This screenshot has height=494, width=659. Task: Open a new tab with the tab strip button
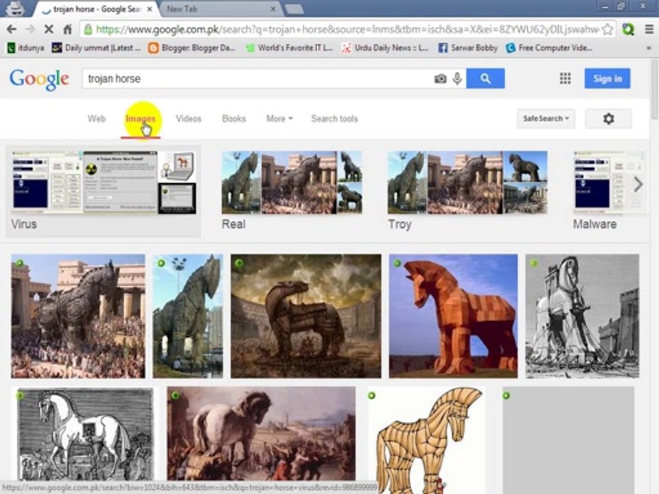coord(294,9)
